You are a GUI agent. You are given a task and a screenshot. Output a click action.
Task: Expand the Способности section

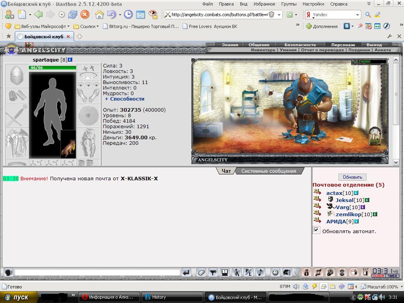tap(125, 99)
